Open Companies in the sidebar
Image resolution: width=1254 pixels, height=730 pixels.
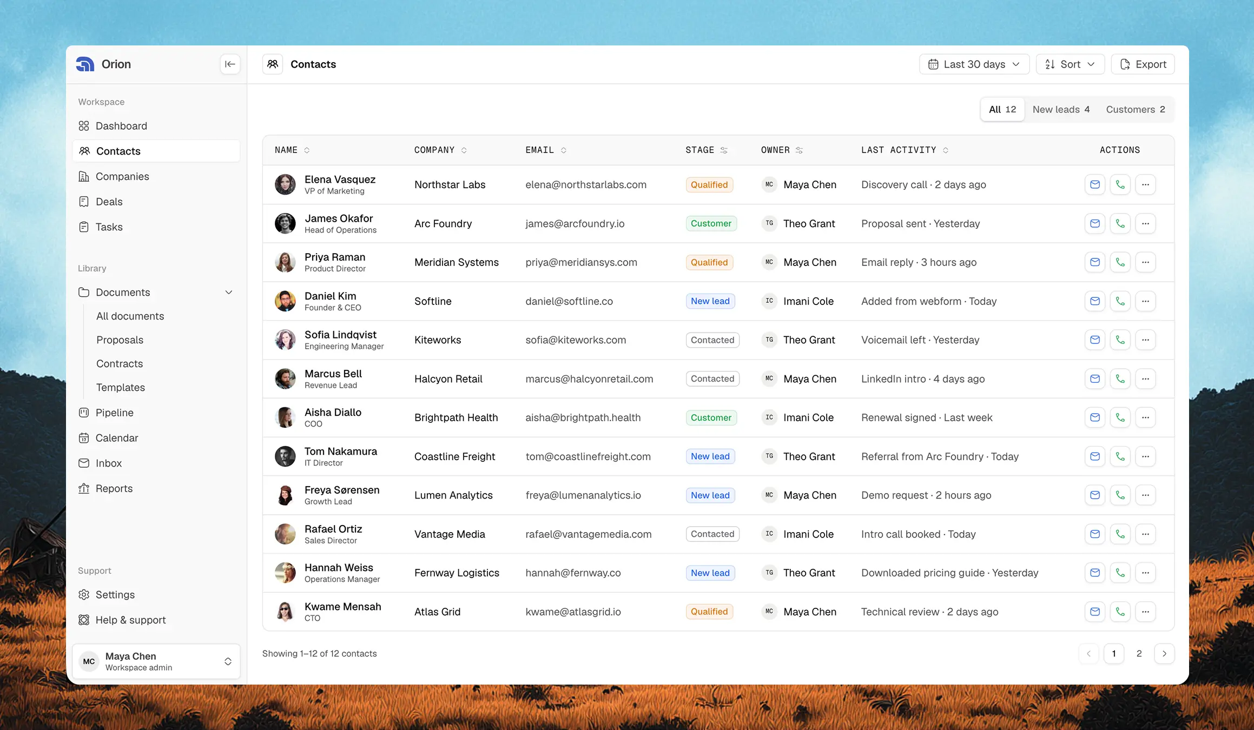[x=156, y=176]
